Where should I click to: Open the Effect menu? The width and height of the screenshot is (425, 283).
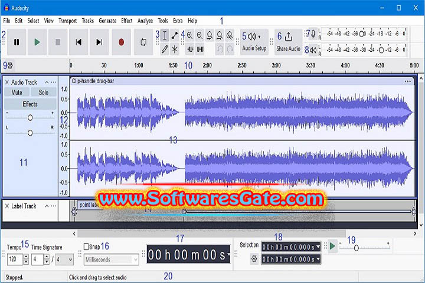pyautogui.click(x=126, y=21)
